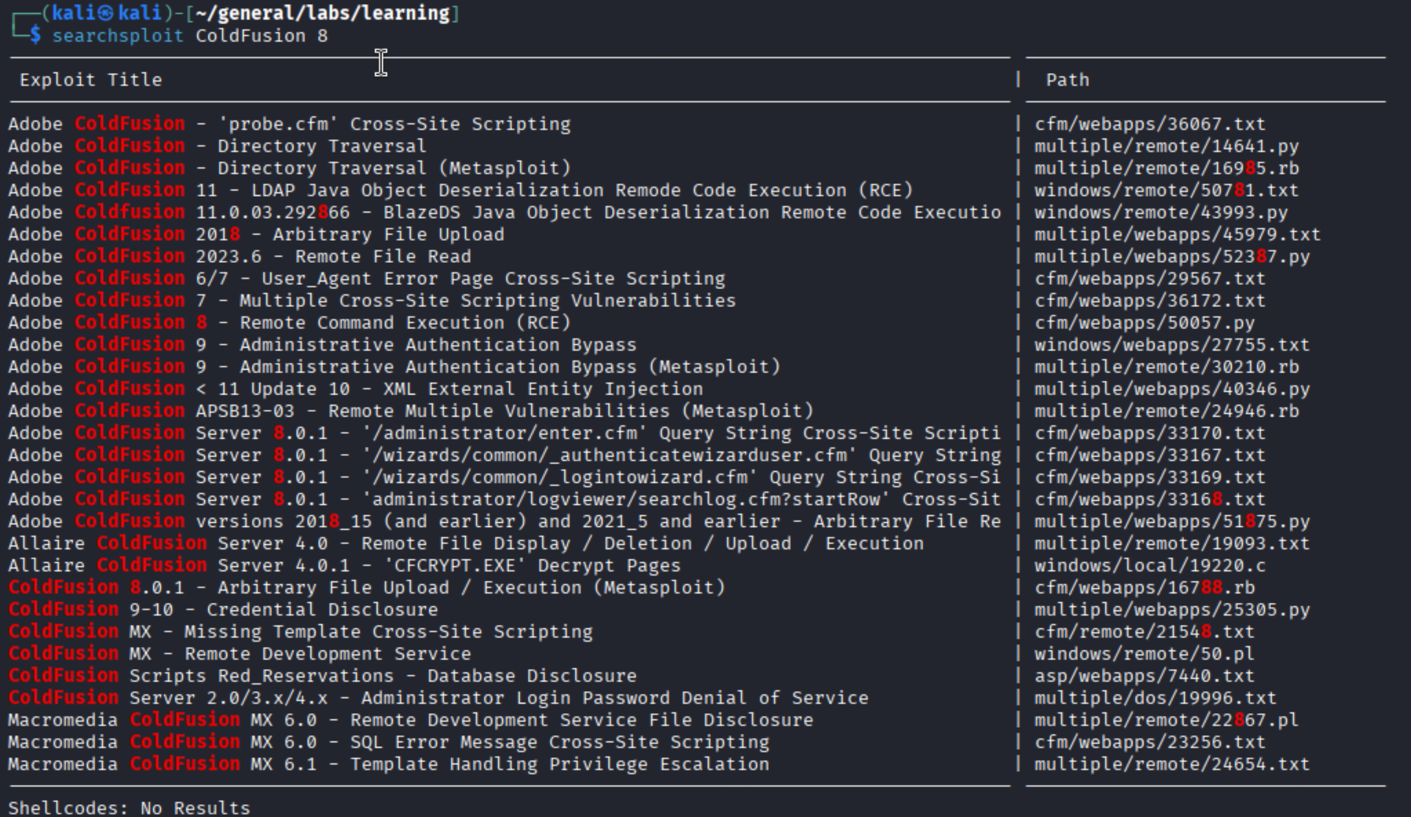This screenshot has height=817, width=1411.
Task: Click path asp/webapps/7440.txt
Action: pyautogui.click(x=1144, y=675)
